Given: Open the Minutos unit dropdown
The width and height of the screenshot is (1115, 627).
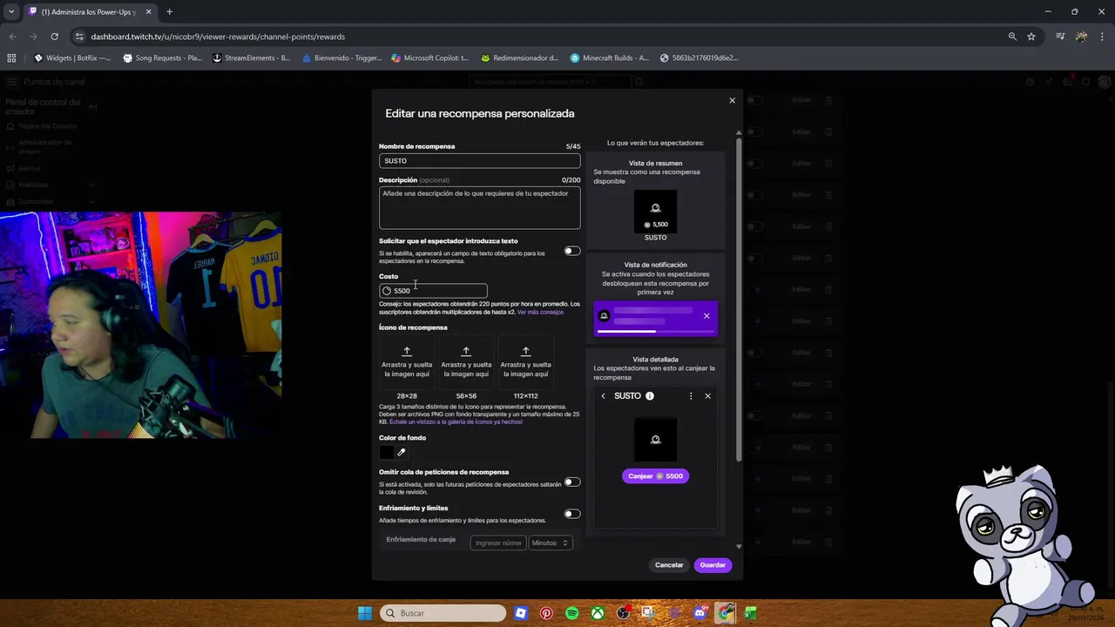Looking at the screenshot, I should (x=550, y=543).
